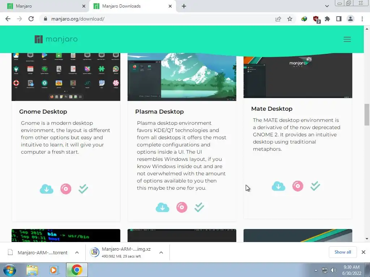Bookmark this page with star icon

[290, 19]
